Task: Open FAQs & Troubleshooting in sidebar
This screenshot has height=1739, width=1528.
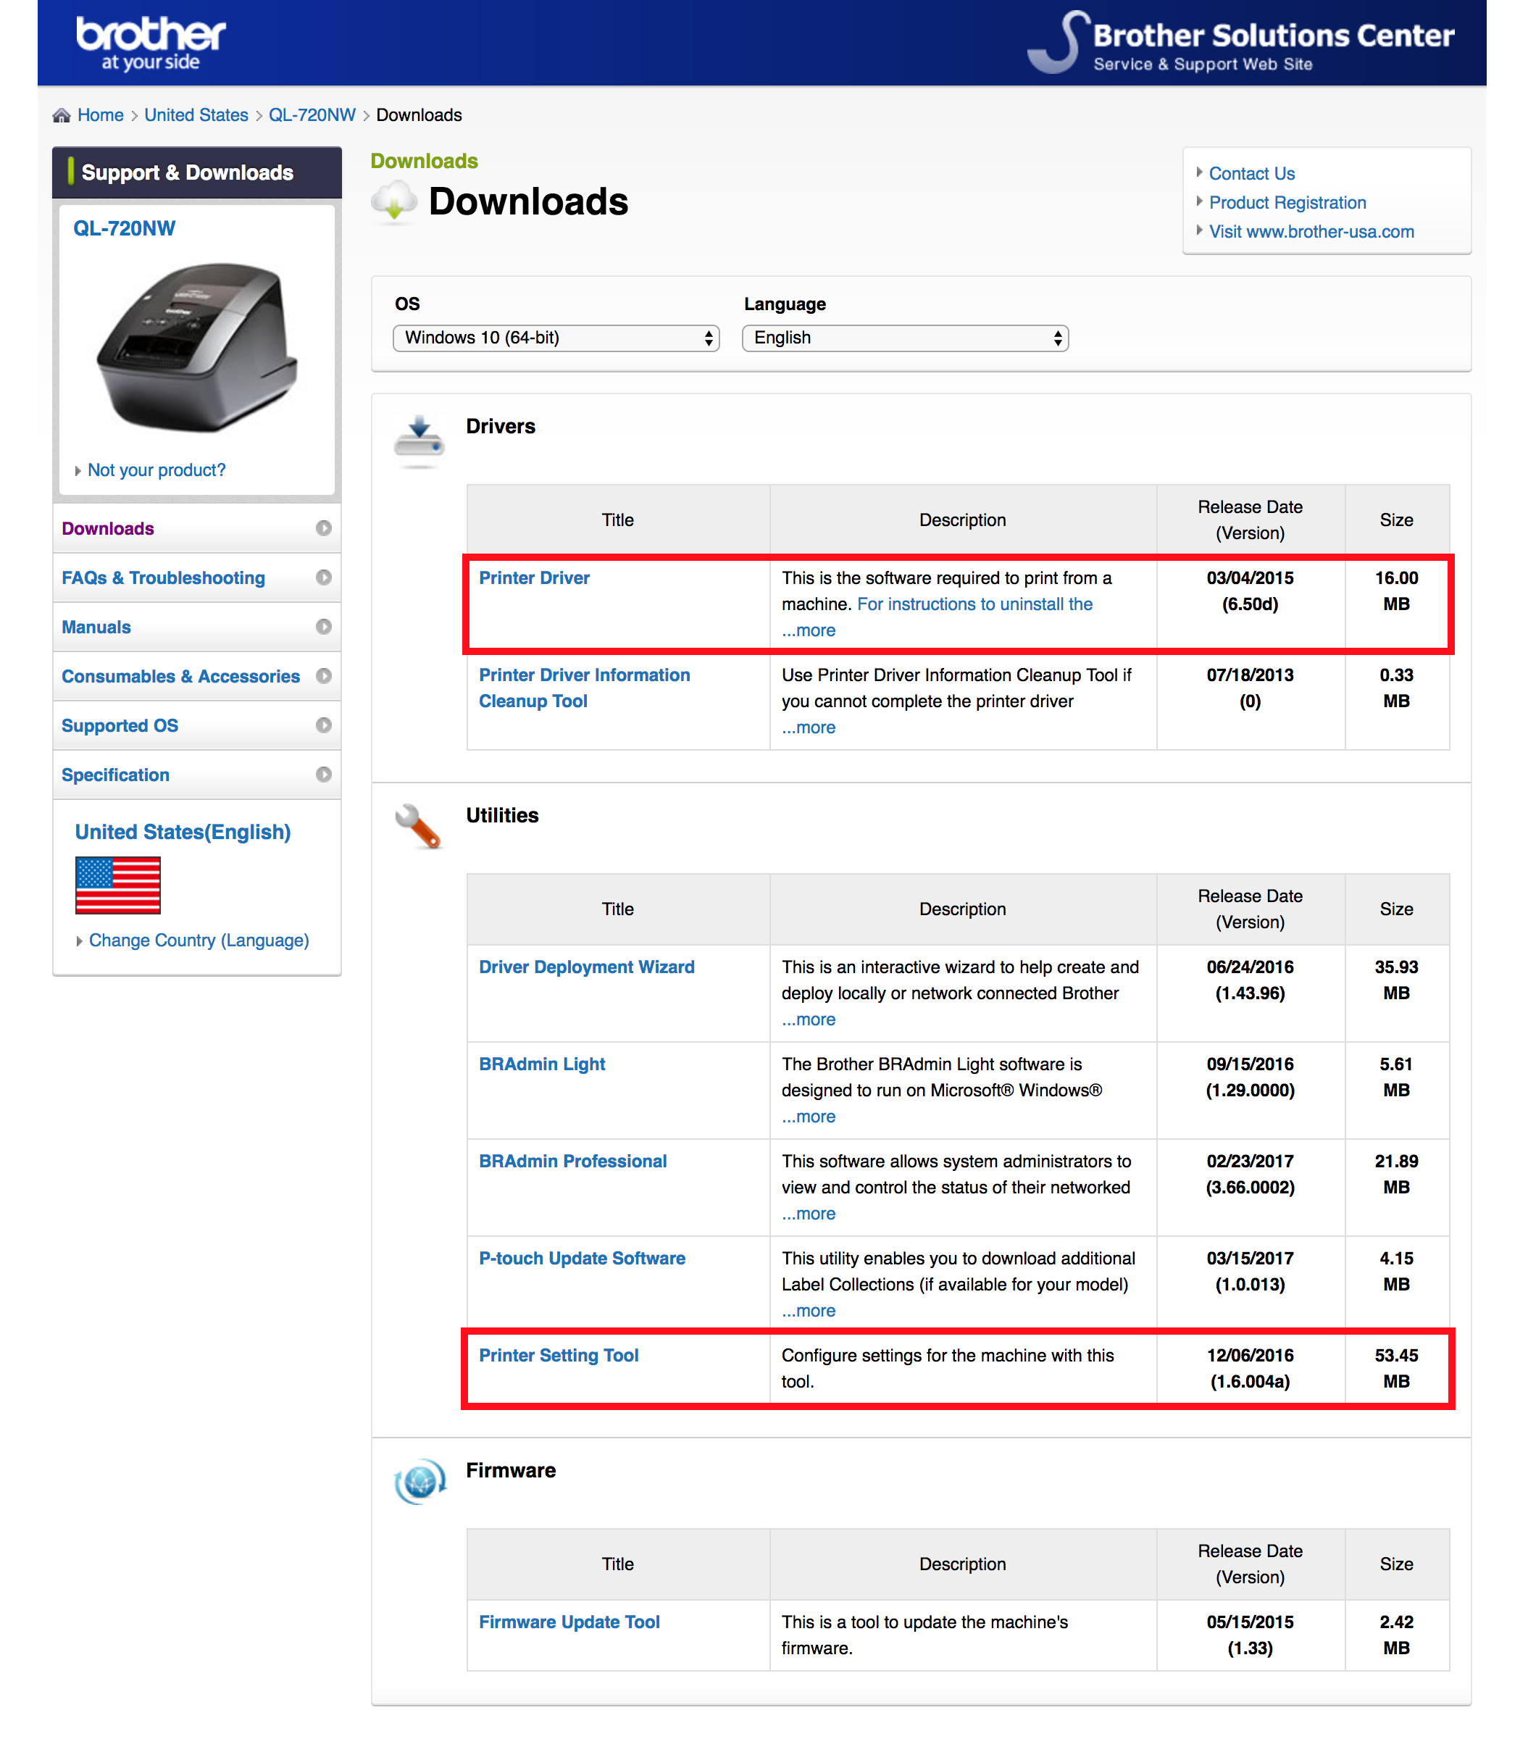Action: [196, 577]
